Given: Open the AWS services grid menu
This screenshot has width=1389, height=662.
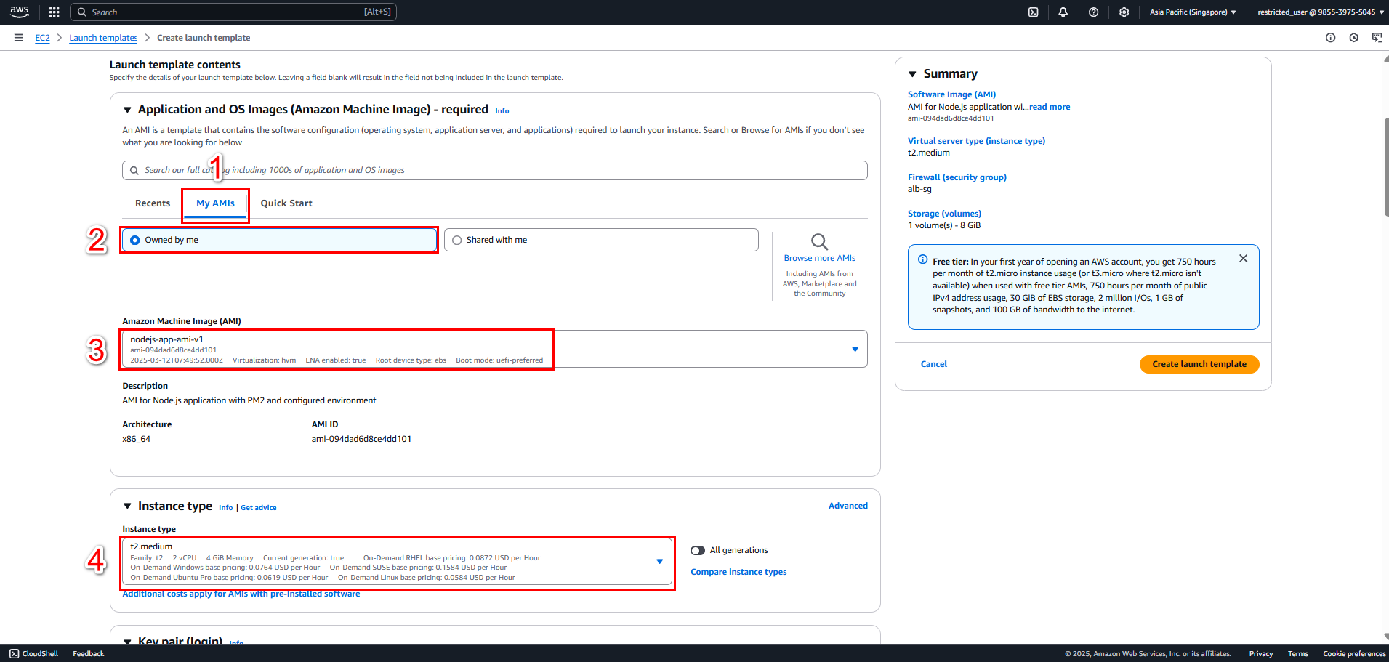Looking at the screenshot, I should (x=54, y=12).
